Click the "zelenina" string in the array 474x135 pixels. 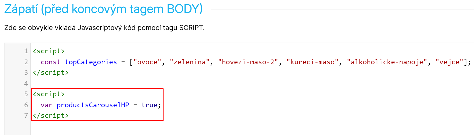coord(190,62)
